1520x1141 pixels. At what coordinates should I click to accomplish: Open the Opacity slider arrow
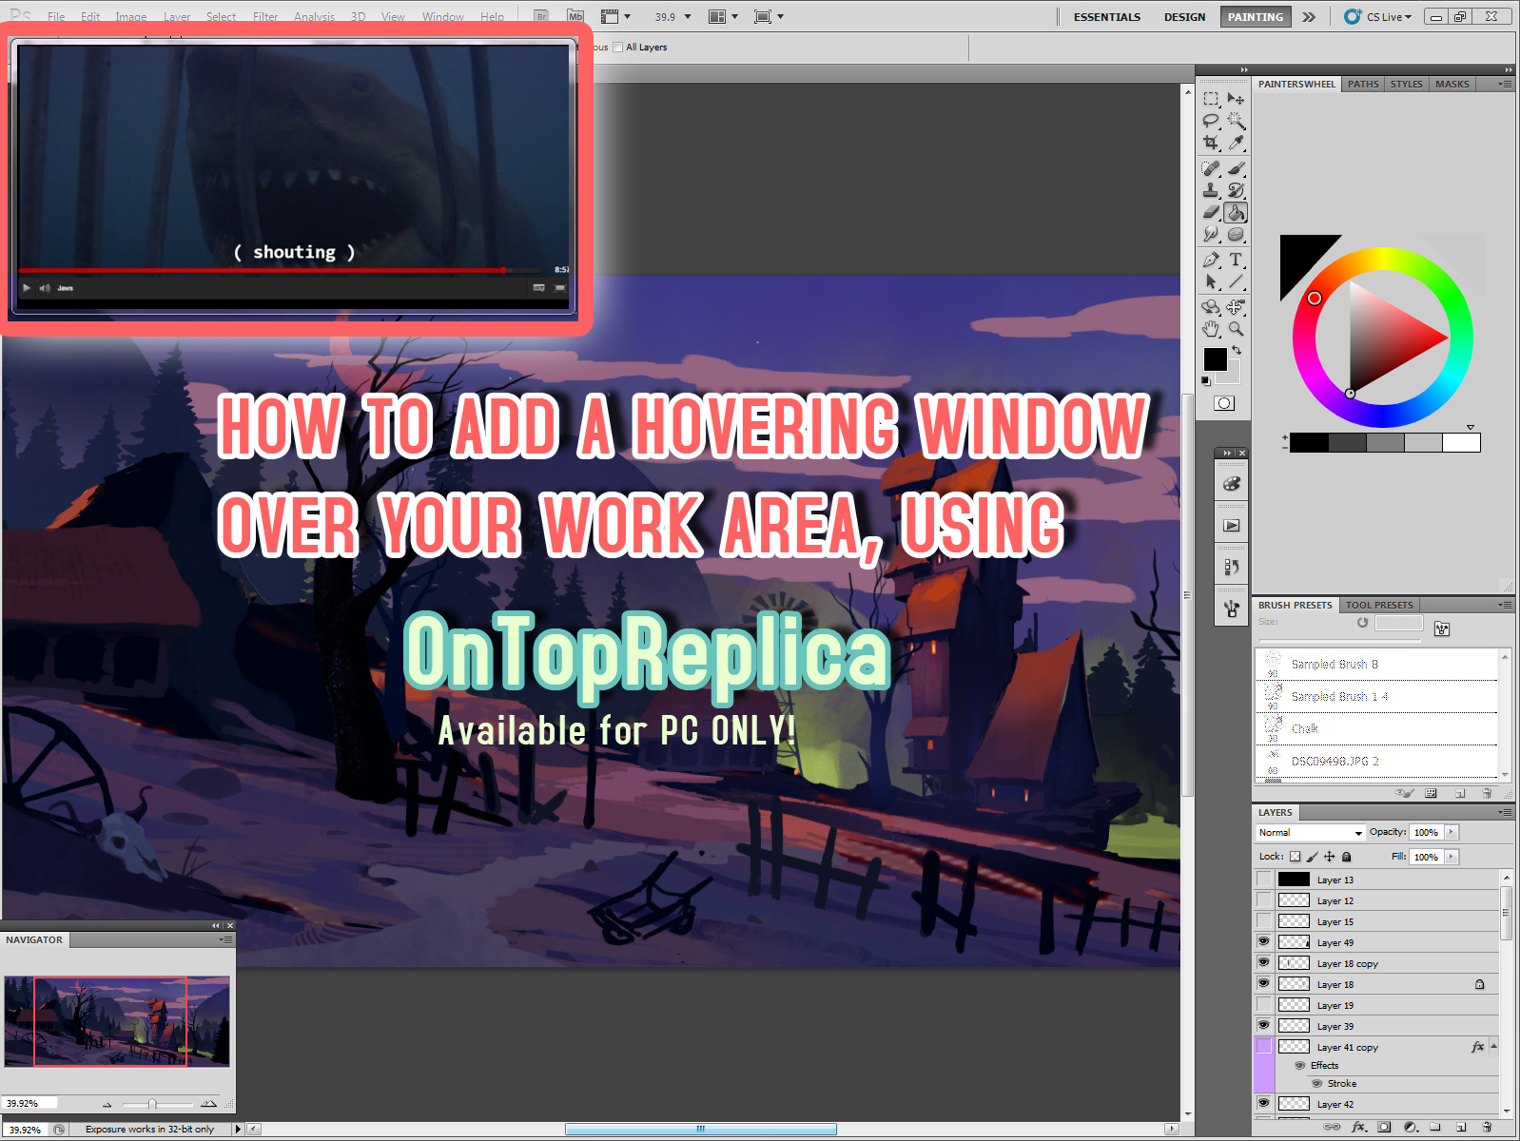(x=1452, y=832)
